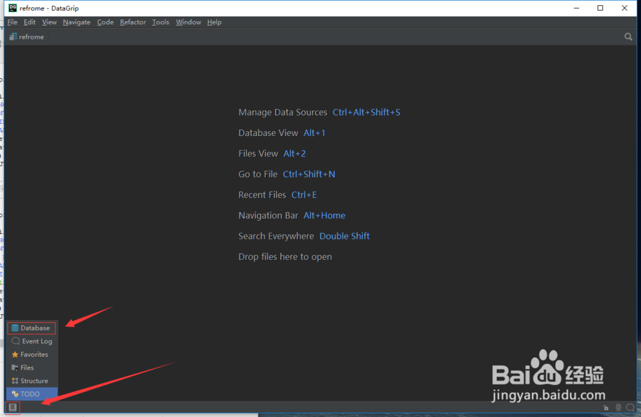Close the DataGrip window
This screenshot has height=417, width=641.
click(x=624, y=8)
